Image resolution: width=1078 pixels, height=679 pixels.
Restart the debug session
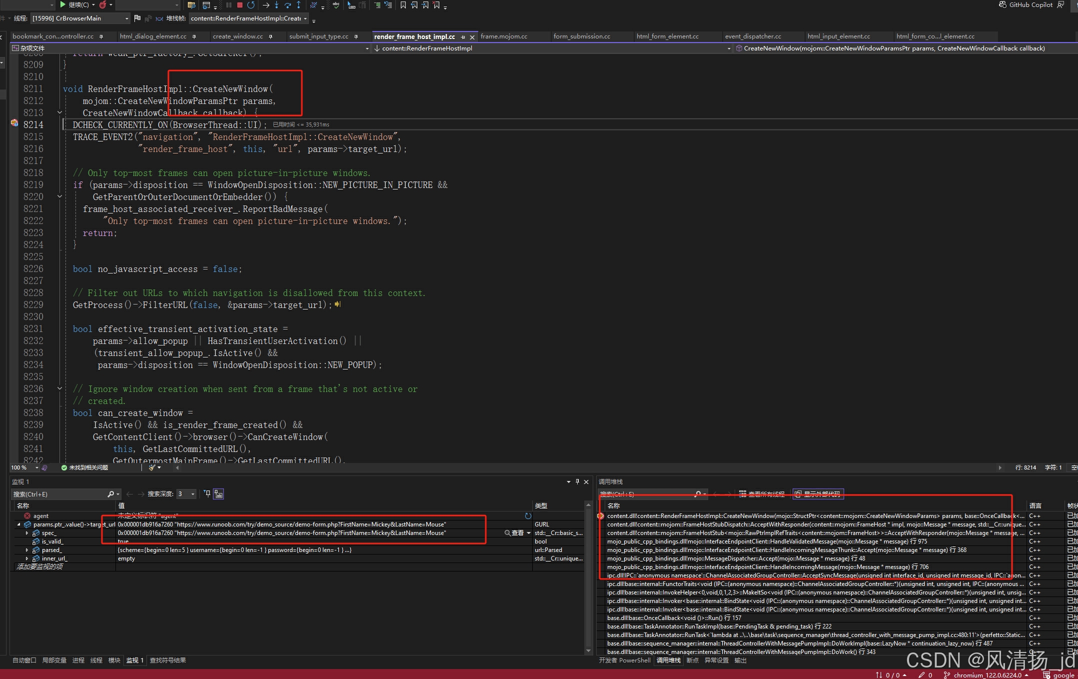click(251, 5)
